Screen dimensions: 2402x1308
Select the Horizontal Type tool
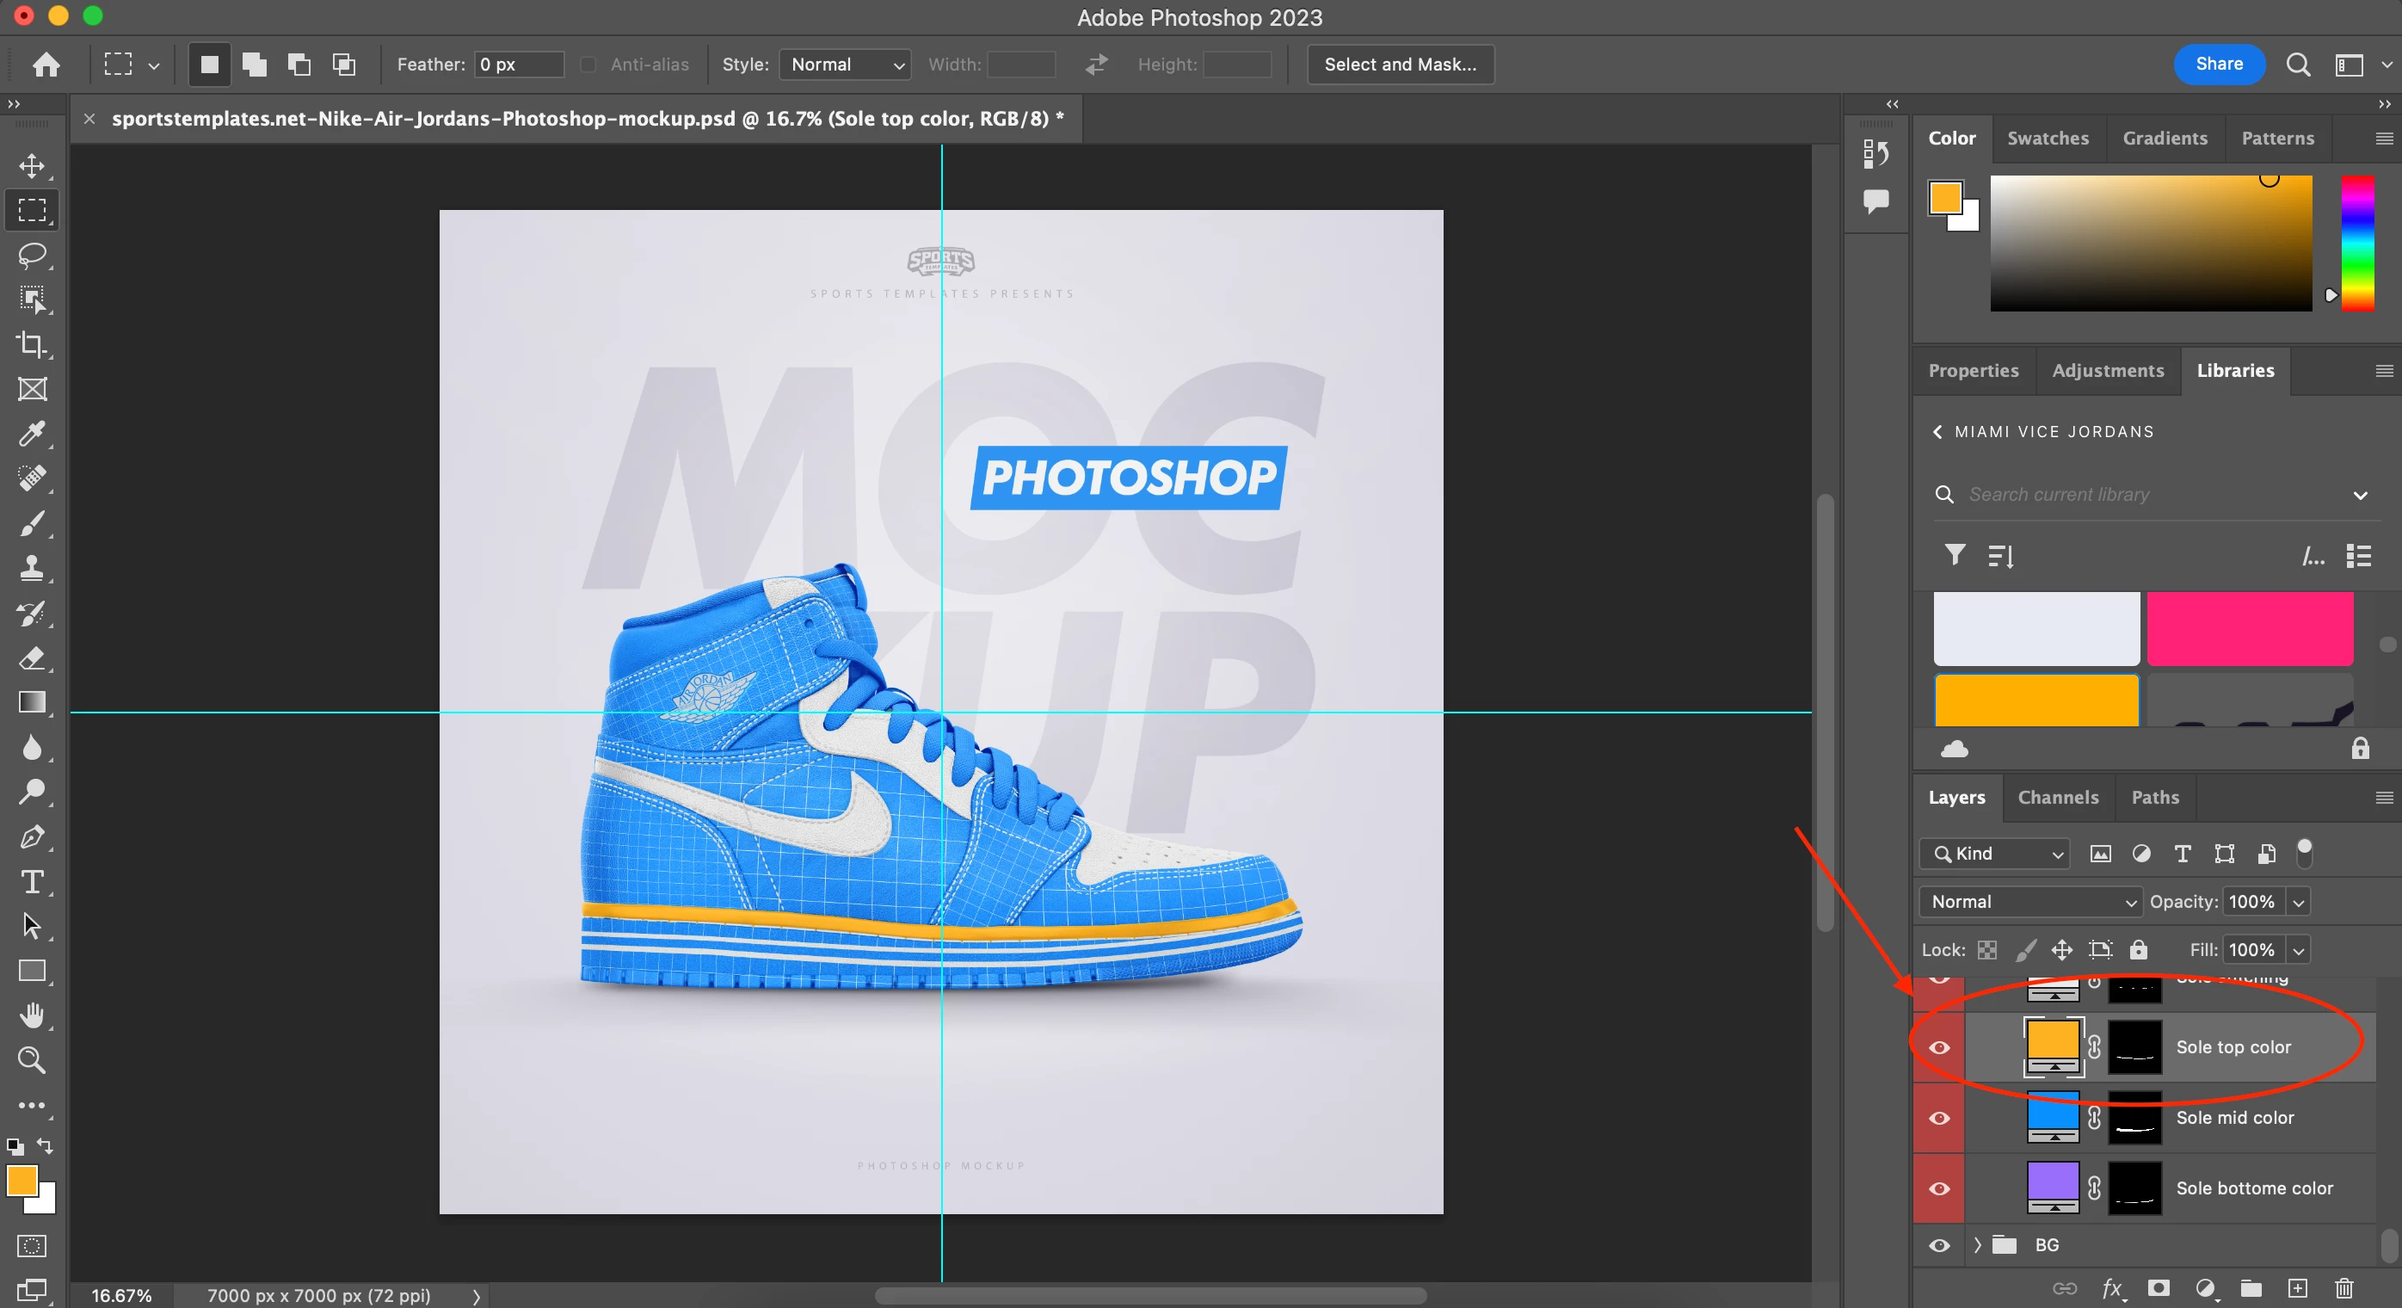tap(32, 882)
